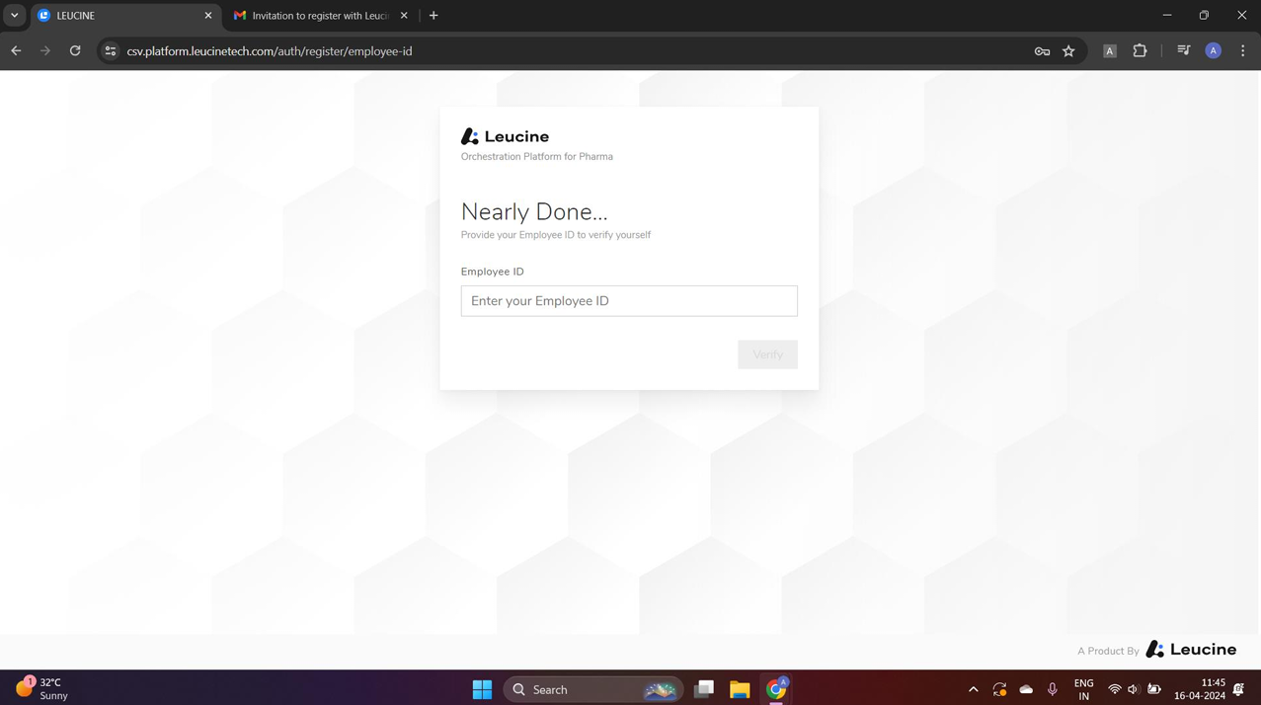
Task: View site information for this page
Action: 111,51
